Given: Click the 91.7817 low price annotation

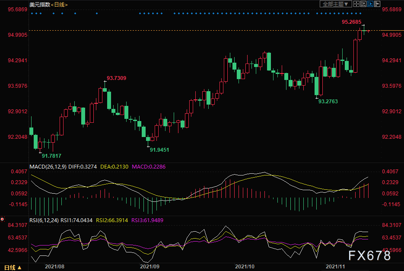Looking at the screenshot, I should (51, 156).
